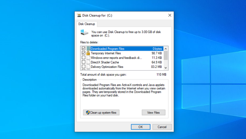
Task: Click the 110 MB total space value
Action: click(161, 75)
